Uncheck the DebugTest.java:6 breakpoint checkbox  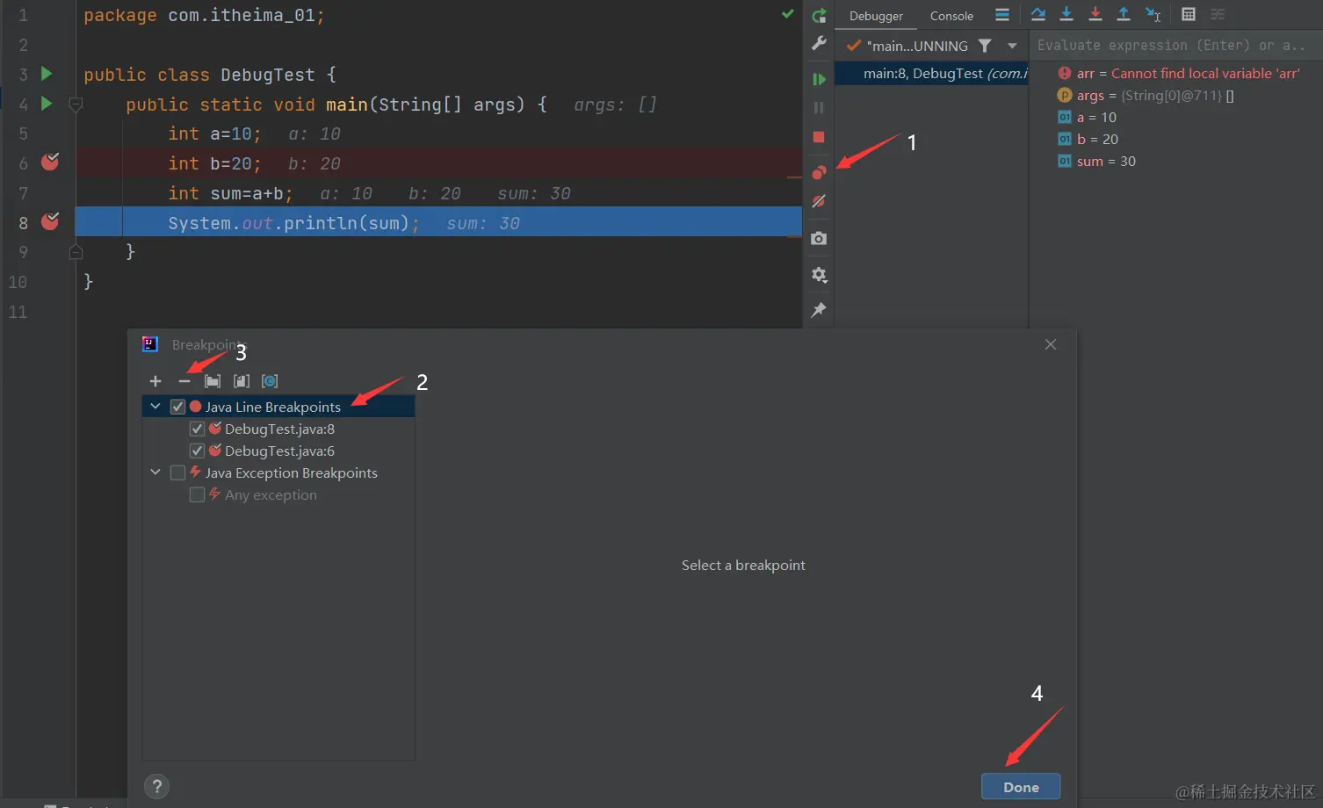click(197, 451)
